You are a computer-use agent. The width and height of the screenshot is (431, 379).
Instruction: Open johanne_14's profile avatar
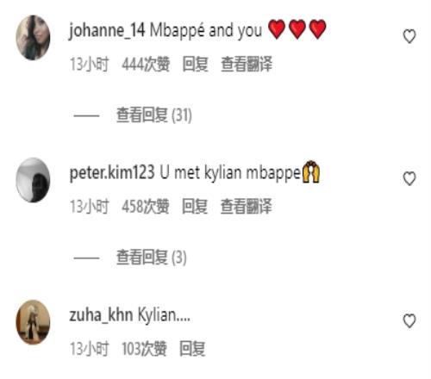[x=33, y=38]
